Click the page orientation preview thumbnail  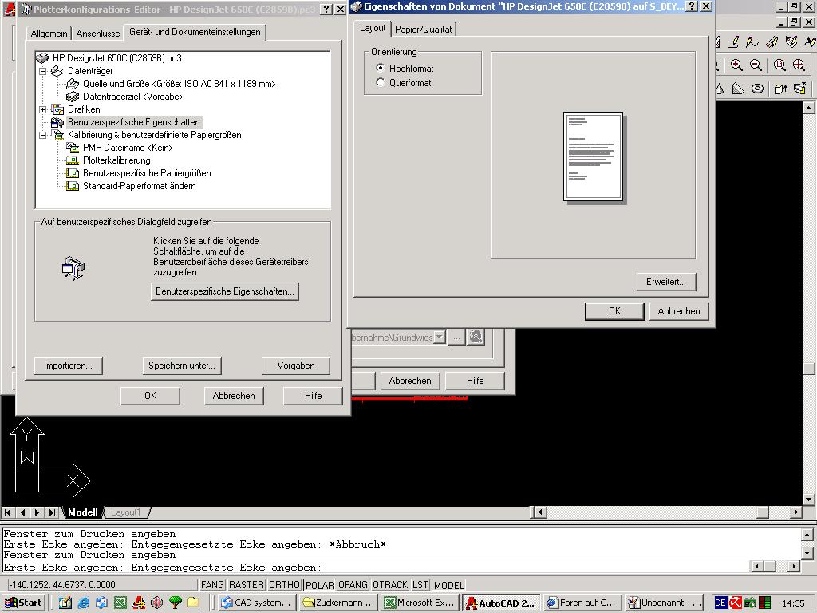[x=594, y=157]
